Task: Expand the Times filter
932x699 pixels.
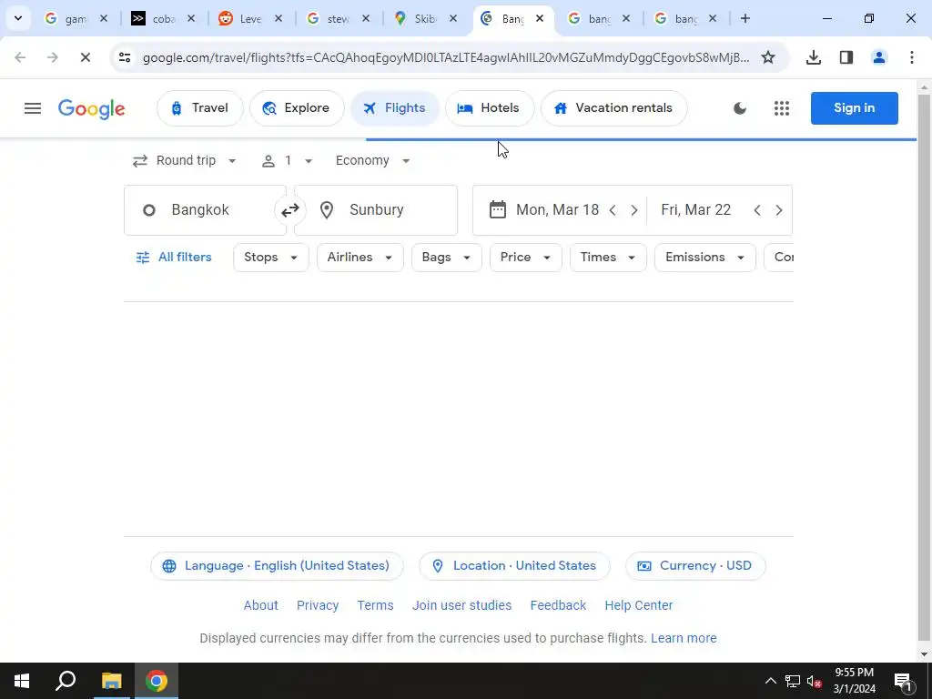Action: pyautogui.click(x=608, y=258)
